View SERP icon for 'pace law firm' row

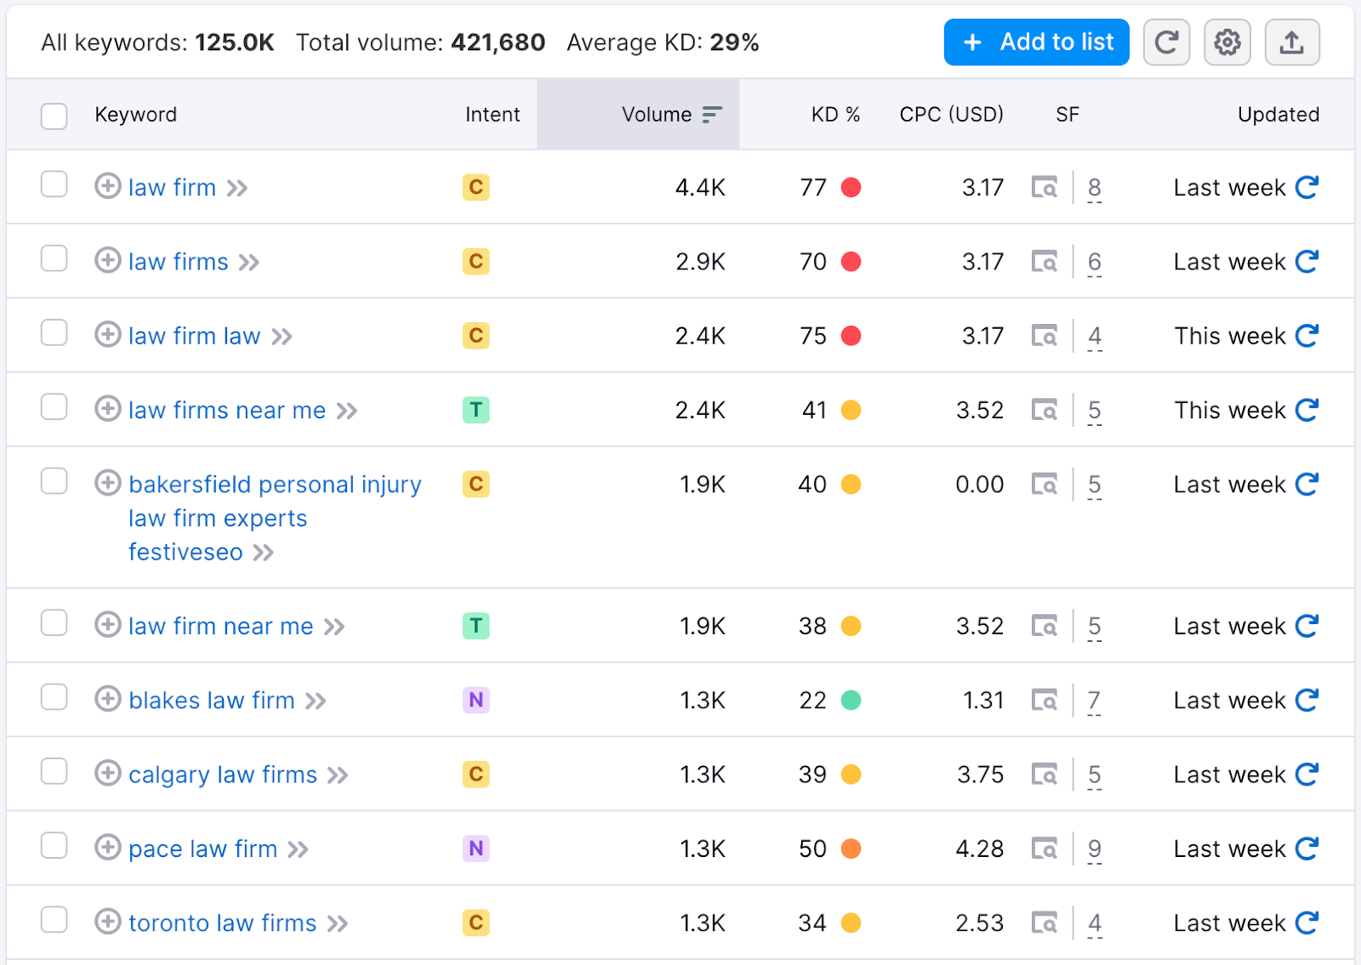[1045, 849]
